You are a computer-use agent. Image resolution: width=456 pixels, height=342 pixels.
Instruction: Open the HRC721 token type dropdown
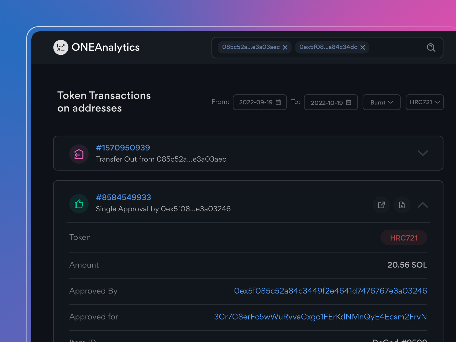coord(424,102)
